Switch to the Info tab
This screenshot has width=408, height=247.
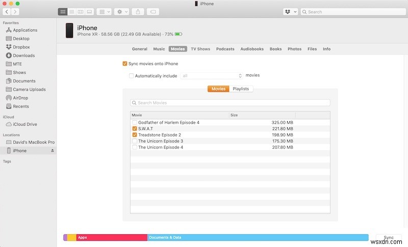coord(326,49)
